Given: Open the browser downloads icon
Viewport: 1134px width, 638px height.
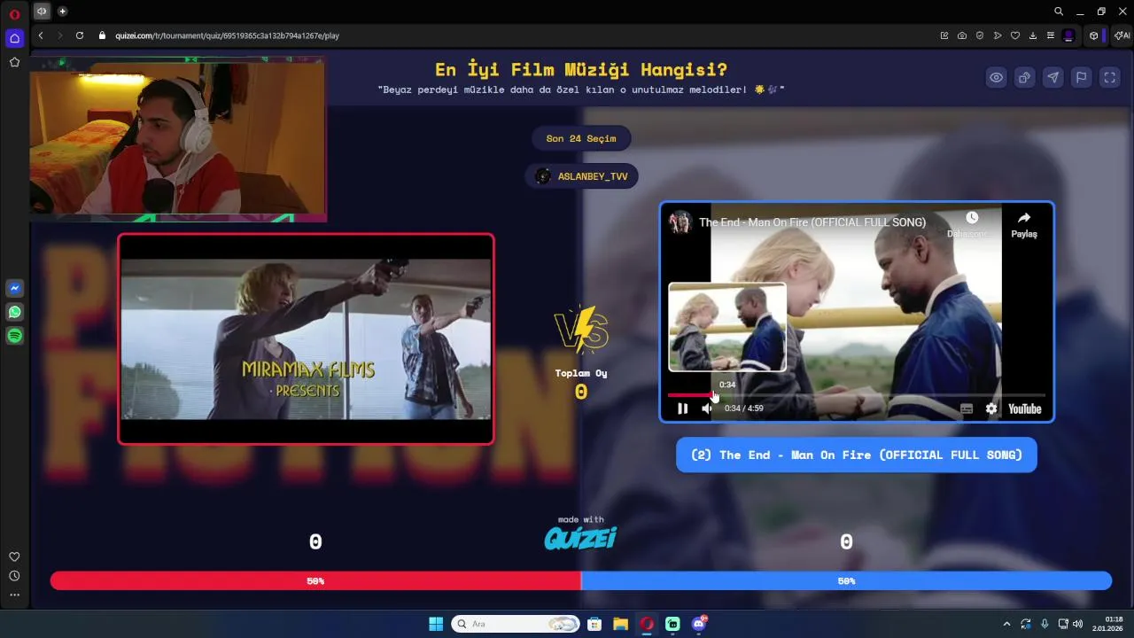Looking at the screenshot, I should point(1033,35).
